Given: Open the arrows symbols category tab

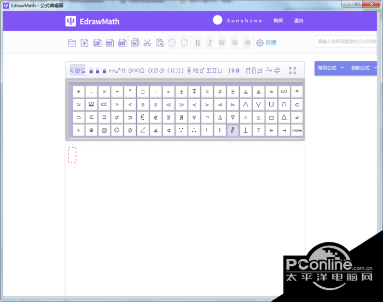Looking at the screenshot, I should 117,71.
